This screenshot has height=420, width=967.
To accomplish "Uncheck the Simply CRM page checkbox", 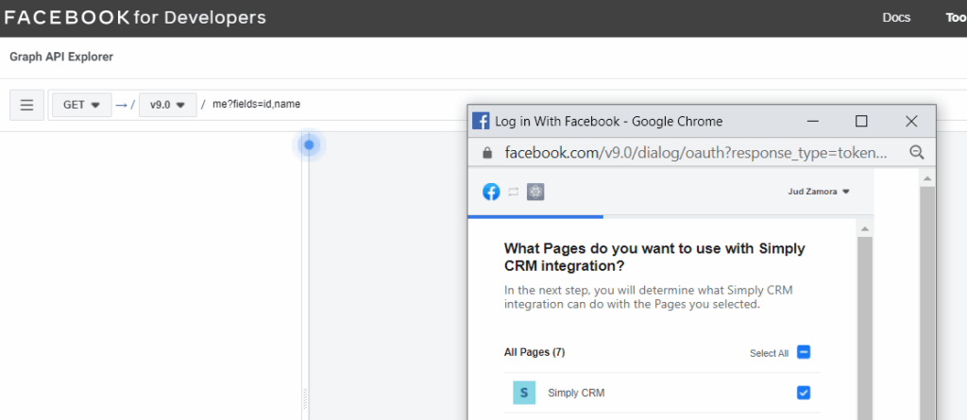I will 803,393.
